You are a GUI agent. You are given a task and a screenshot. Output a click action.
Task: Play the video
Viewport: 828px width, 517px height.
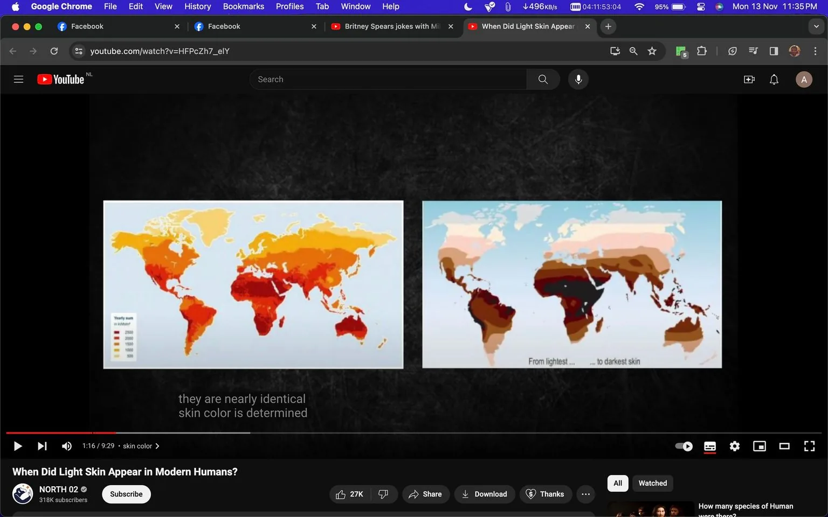click(x=17, y=446)
